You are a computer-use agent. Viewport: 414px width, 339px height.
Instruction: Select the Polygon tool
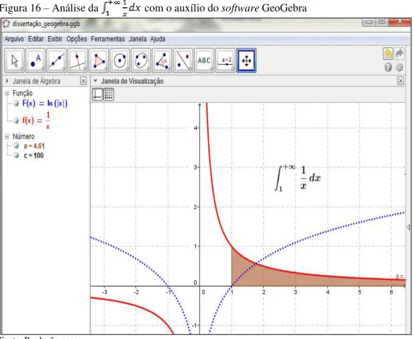click(x=99, y=60)
